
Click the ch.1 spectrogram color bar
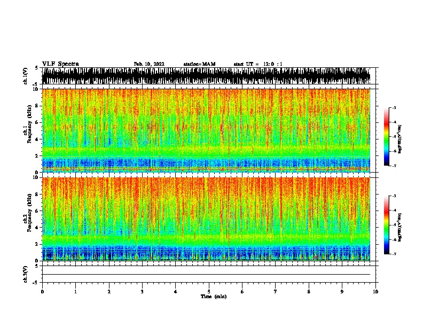(x=387, y=137)
